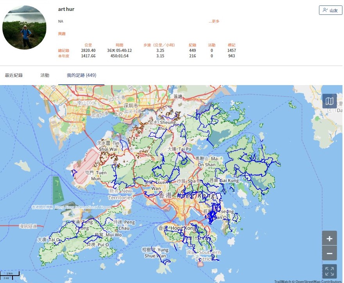The width and height of the screenshot is (344, 283).
Task: Click the 興趣 interests label
Action: (x=62, y=34)
